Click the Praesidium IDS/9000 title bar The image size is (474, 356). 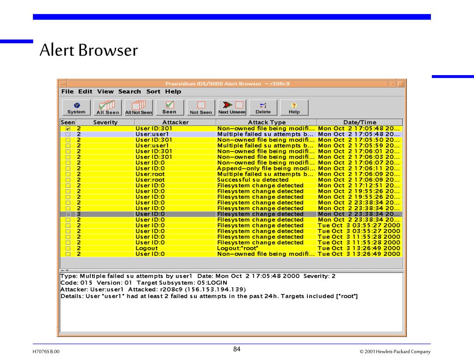[227, 83]
